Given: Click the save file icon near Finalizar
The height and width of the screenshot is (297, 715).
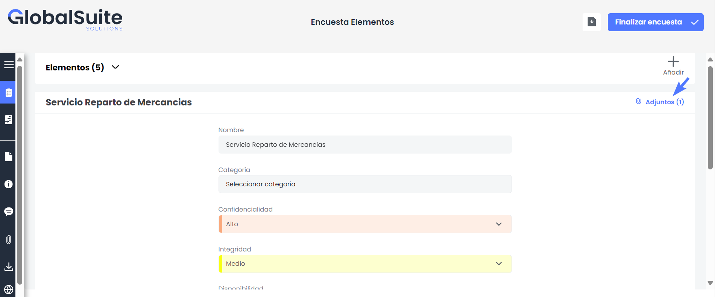Looking at the screenshot, I should 591,22.
